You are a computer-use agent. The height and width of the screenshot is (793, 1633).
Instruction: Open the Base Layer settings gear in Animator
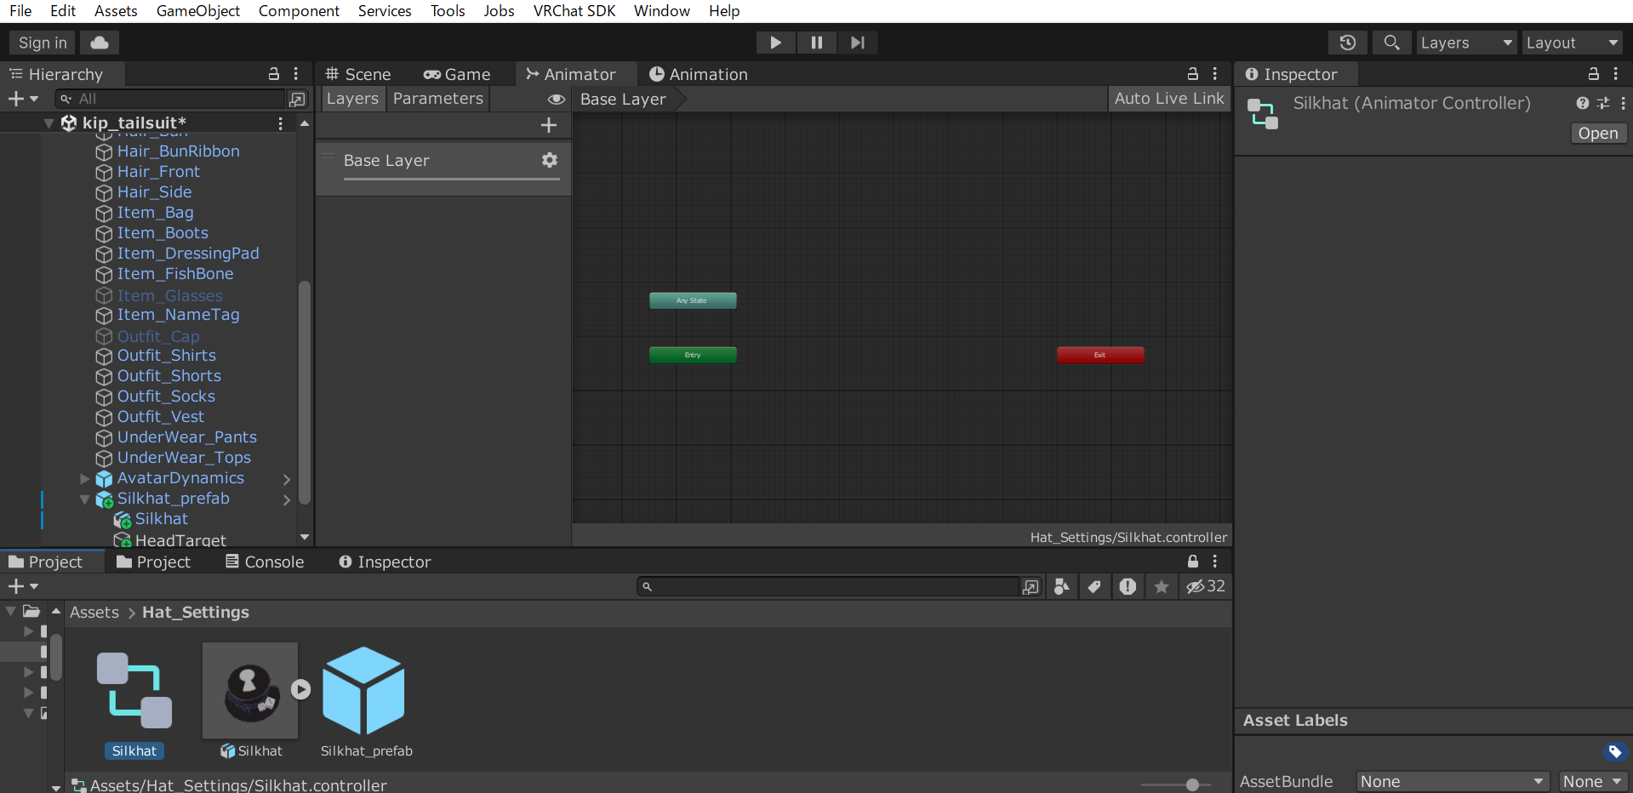[x=549, y=160]
